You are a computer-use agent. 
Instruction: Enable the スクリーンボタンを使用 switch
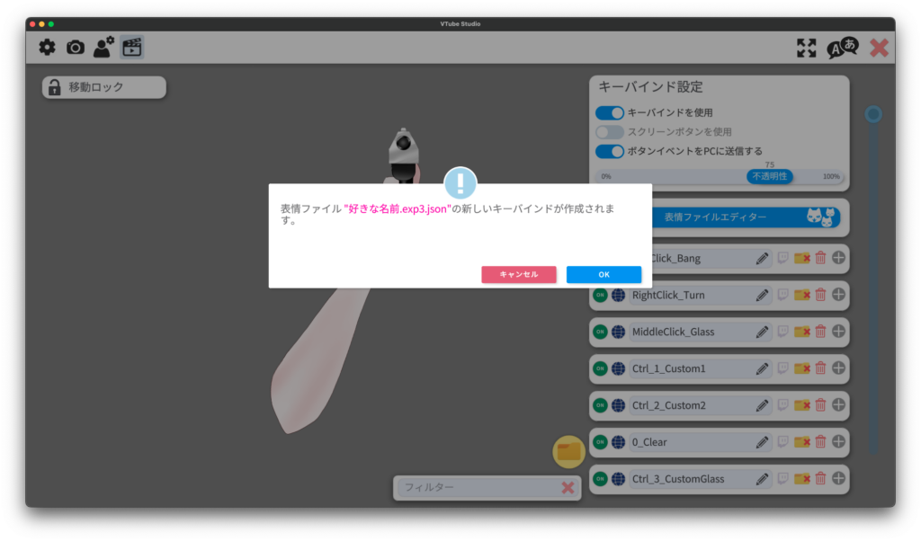point(610,132)
